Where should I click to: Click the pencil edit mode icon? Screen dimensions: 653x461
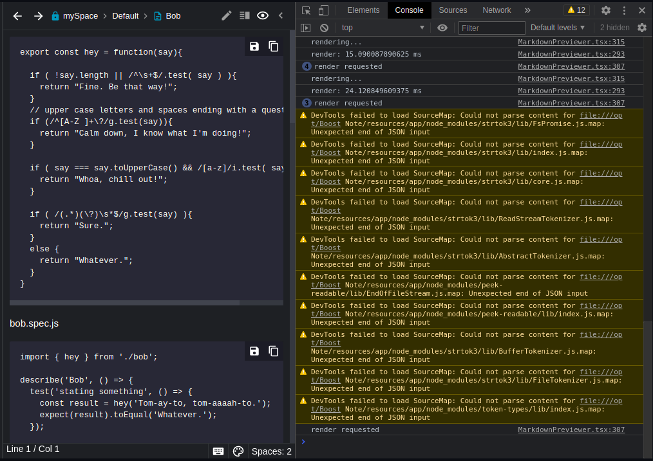click(x=226, y=16)
